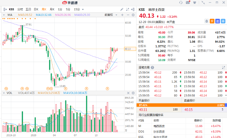Image resolution: width=227 pixels, height=138 pixels.
Task: Add KSS to watchlist with plus button
Action: coord(223,21)
